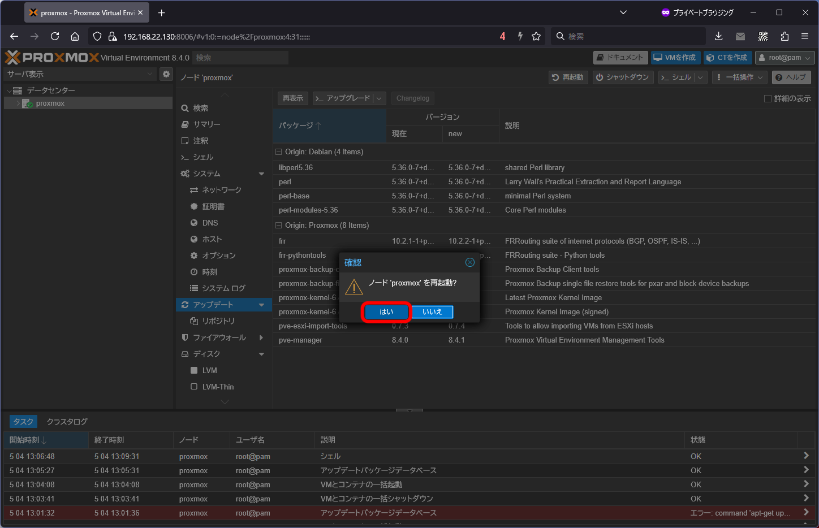Open the browser extensions puzzle icon

click(x=784, y=36)
